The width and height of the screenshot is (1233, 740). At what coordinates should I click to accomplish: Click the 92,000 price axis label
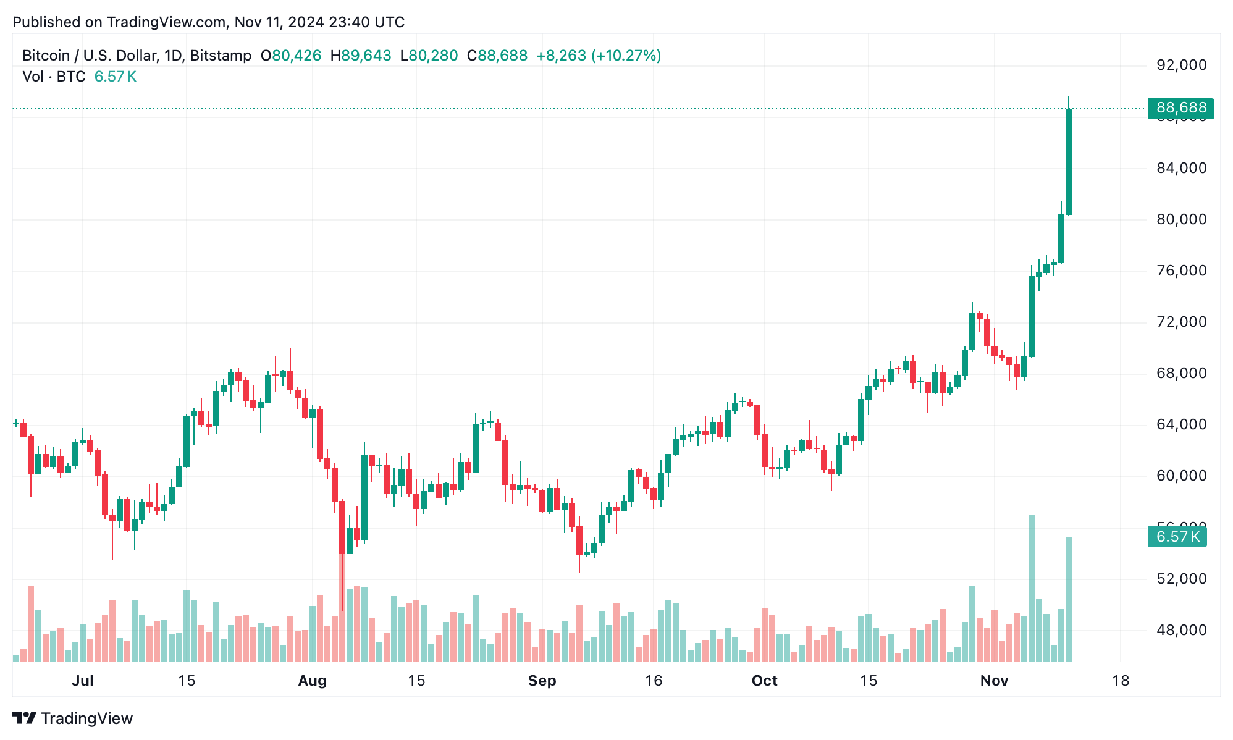point(1181,65)
